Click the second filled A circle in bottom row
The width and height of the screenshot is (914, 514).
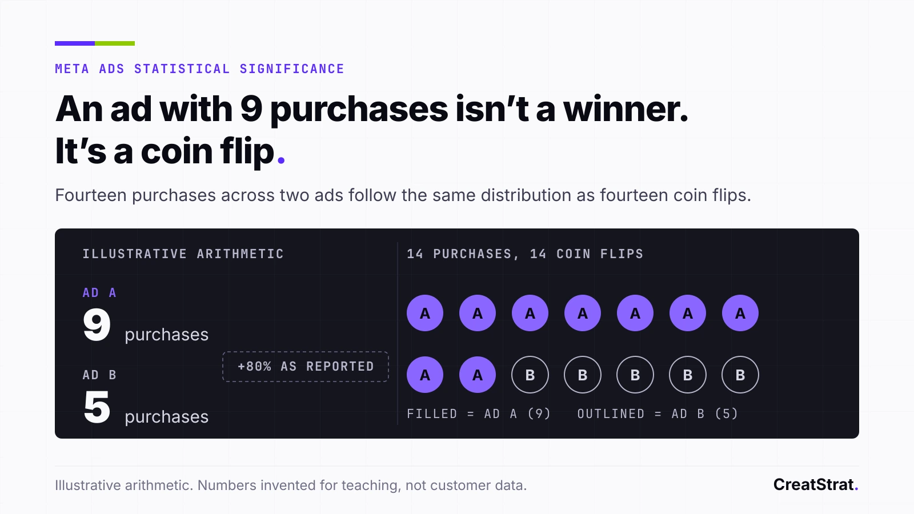478,375
